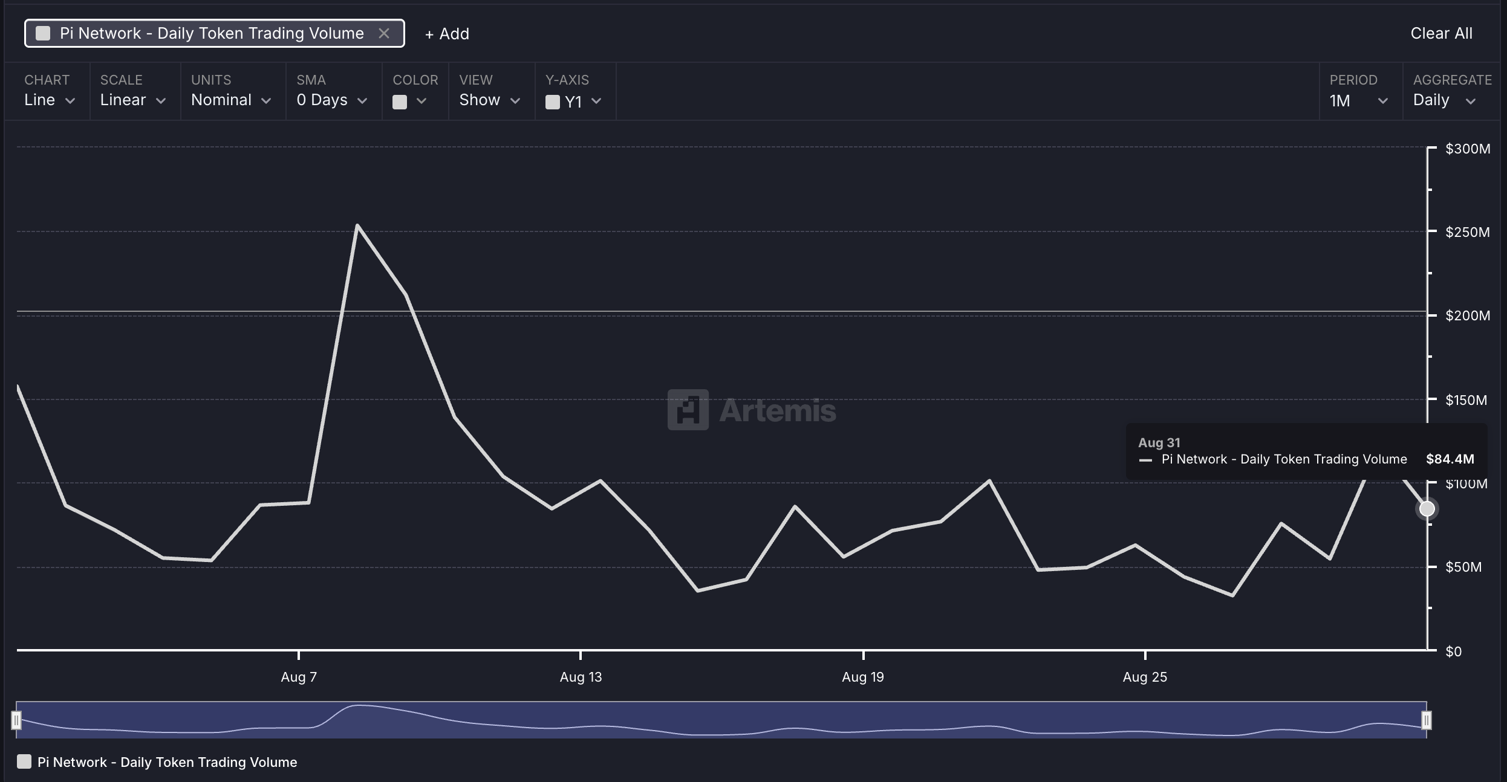
Task: Click the + Add metric button
Action: pos(447,34)
